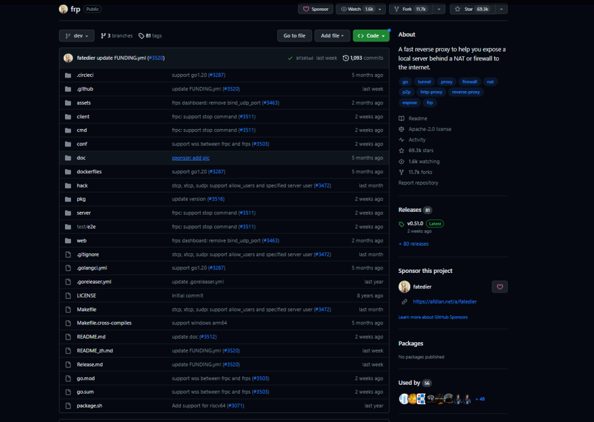Click the Watch button with eye icon

[356, 9]
